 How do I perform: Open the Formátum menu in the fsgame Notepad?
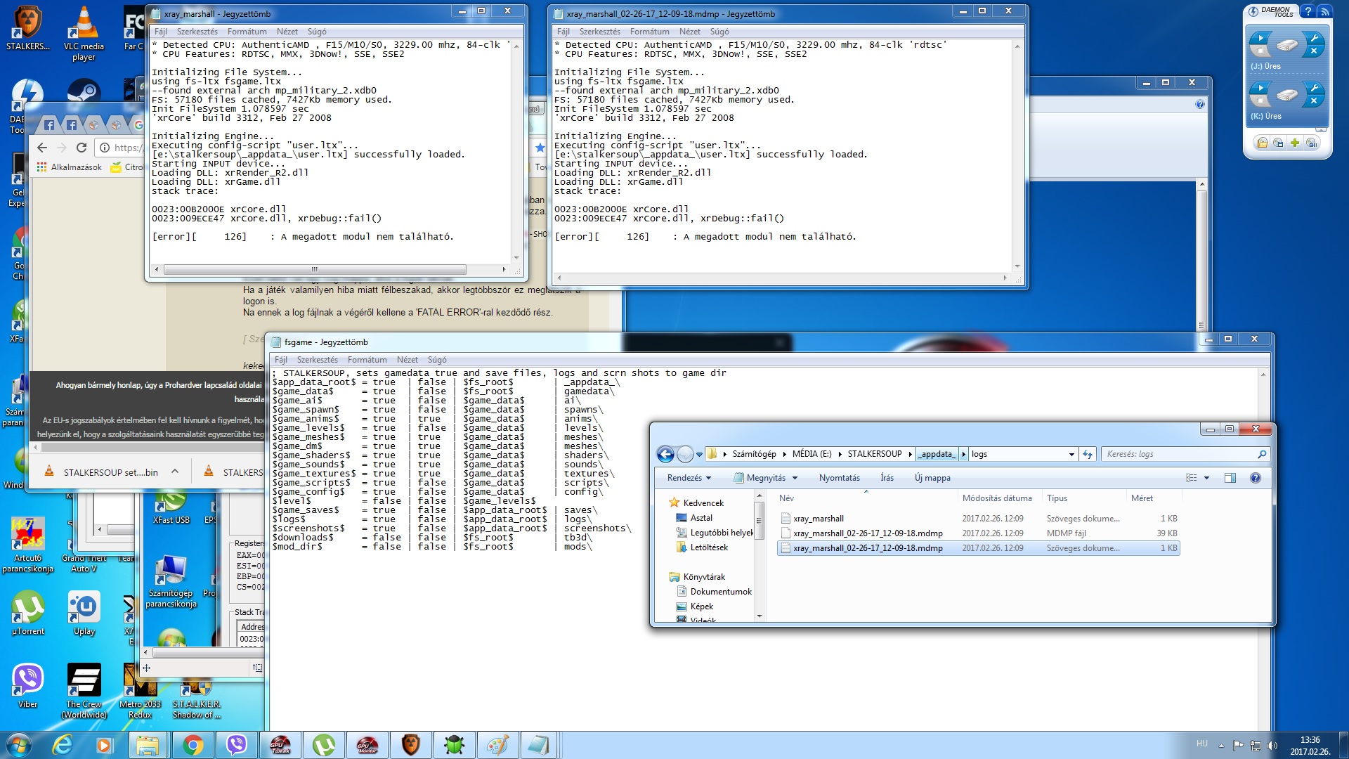coord(367,360)
